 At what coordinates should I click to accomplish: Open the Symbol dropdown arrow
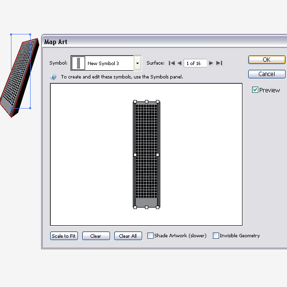137,63
